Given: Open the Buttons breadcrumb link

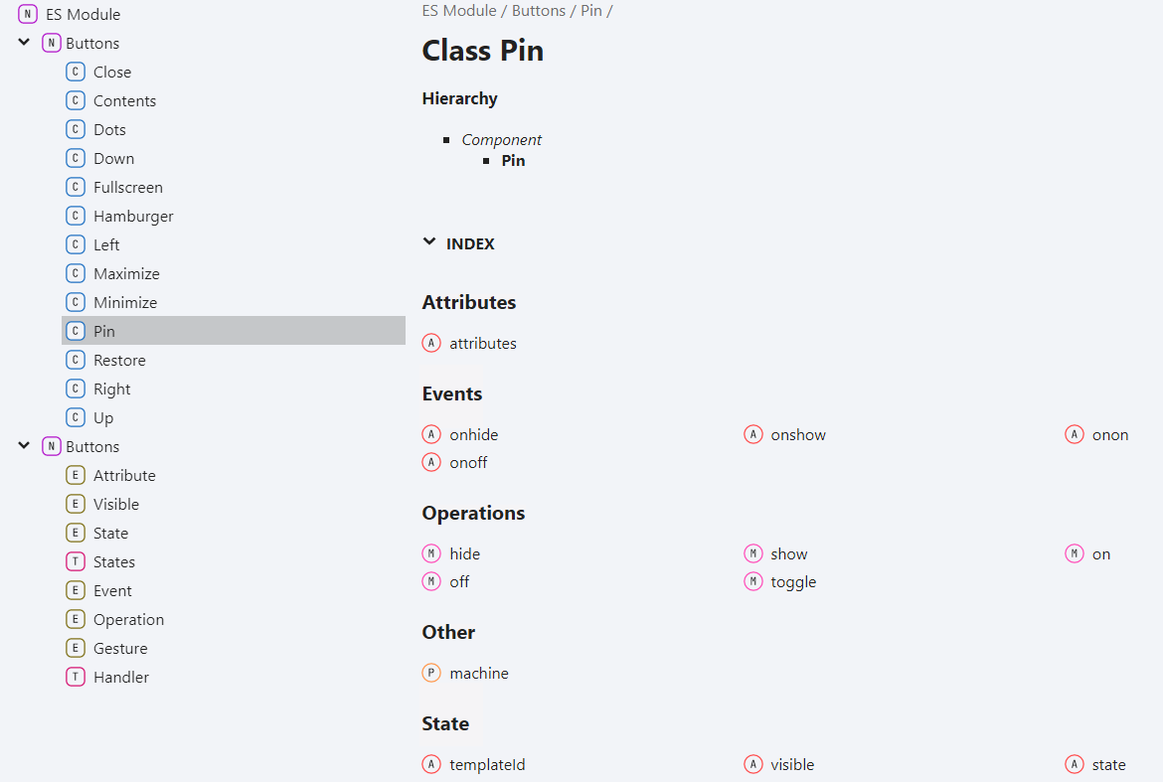Looking at the screenshot, I should [539, 10].
